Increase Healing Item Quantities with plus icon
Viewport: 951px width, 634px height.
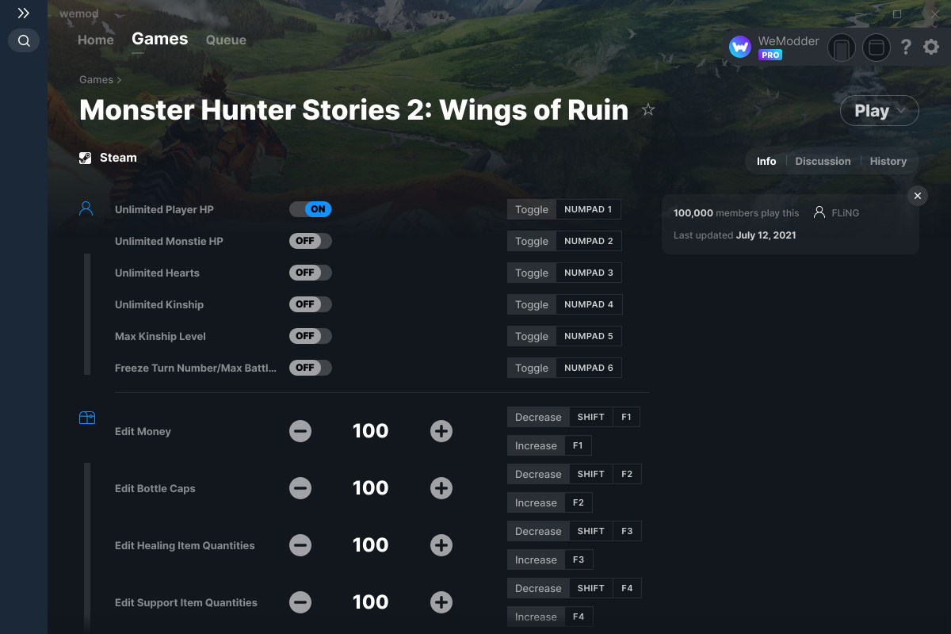tap(441, 545)
